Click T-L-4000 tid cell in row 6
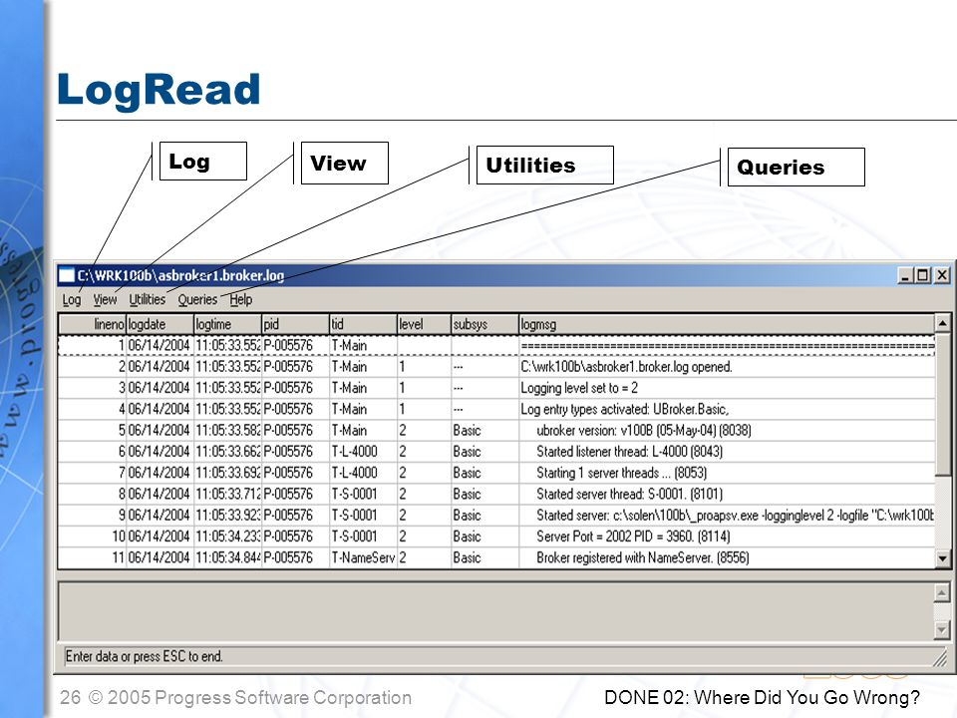 (x=363, y=452)
